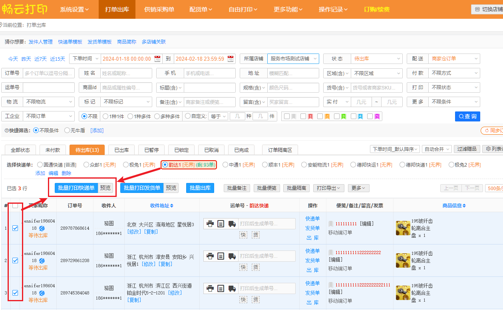Open the calendar icon beside the start date

pyautogui.click(x=157, y=59)
